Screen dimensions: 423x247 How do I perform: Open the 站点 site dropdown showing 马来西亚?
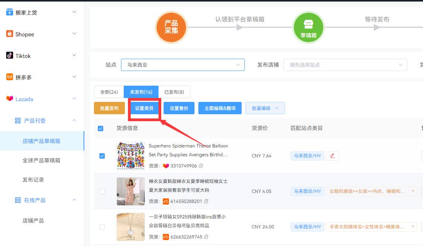coord(183,65)
